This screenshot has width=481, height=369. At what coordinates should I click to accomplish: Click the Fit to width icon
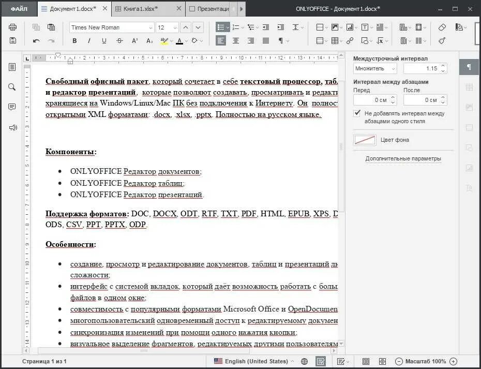382,361
